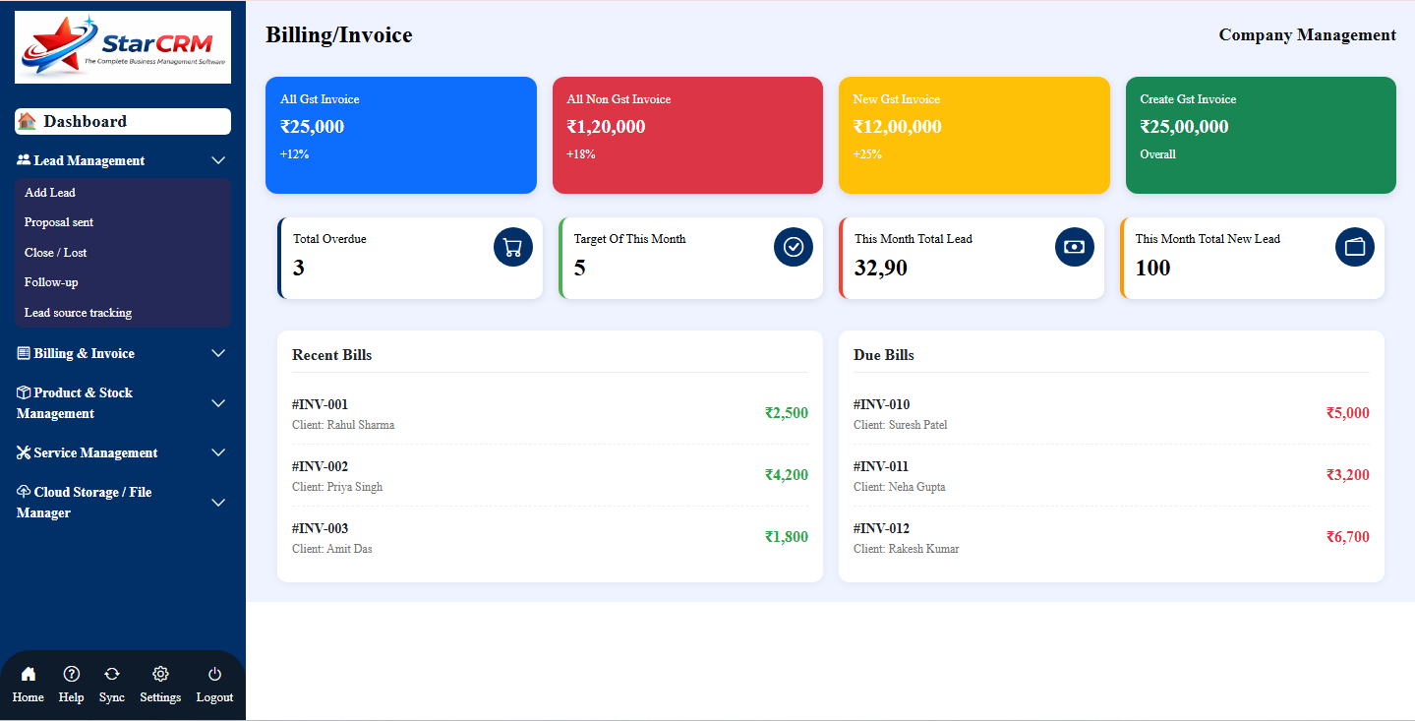Click the StarCRM logo
The image size is (1415, 721).
[122, 46]
